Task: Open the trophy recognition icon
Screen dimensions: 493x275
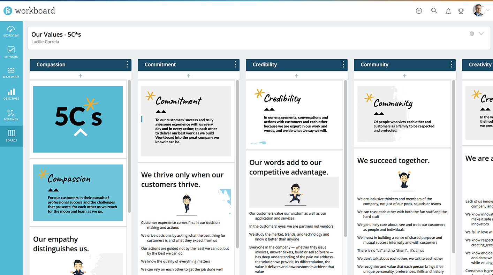Action: pyautogui.click(x=461, y=11)
